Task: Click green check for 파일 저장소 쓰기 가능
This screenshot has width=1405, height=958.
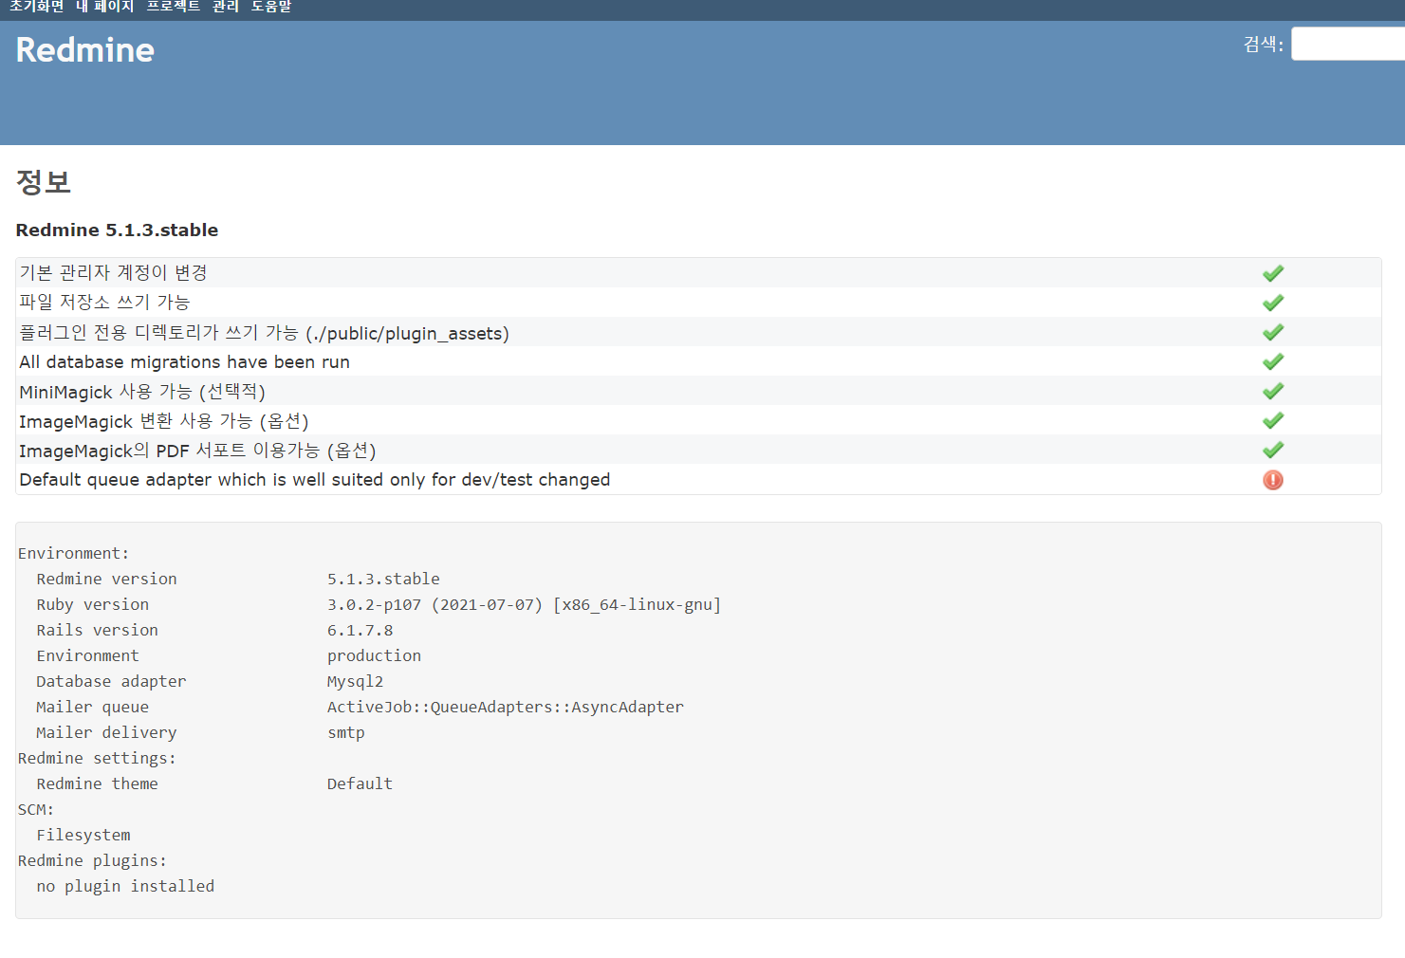Action: point(1273,303)
